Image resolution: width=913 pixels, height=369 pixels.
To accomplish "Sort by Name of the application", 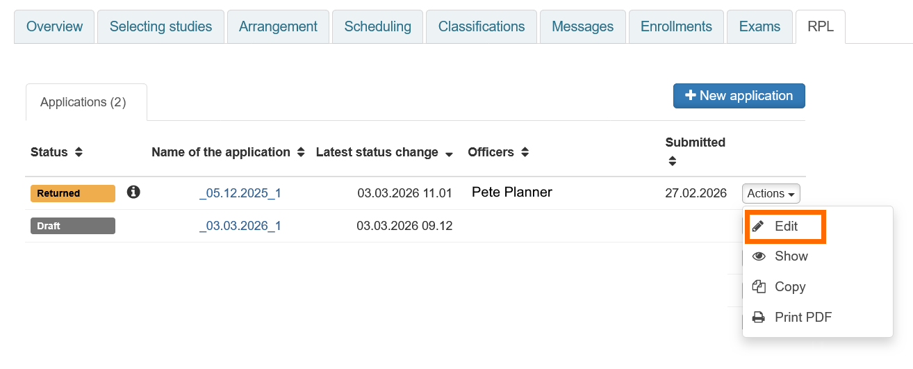I will [300, 152].
